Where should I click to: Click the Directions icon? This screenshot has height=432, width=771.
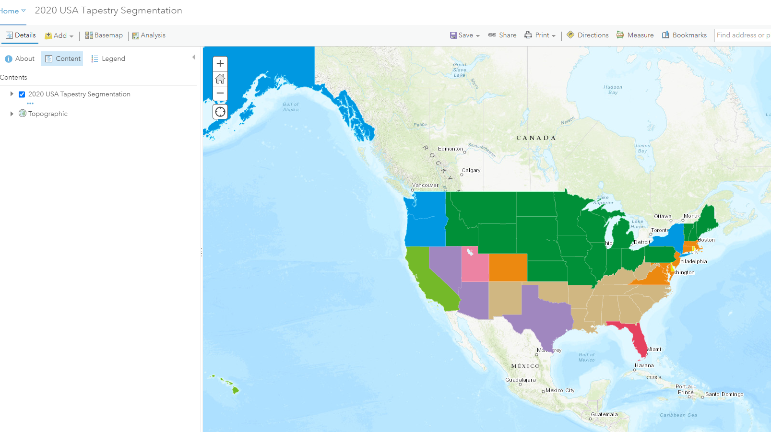(x=571, y=35)
